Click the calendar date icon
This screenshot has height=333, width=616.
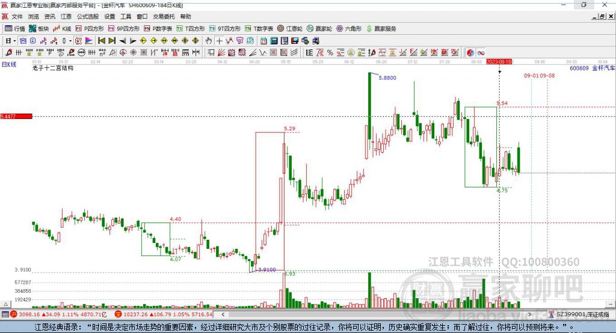263,41
